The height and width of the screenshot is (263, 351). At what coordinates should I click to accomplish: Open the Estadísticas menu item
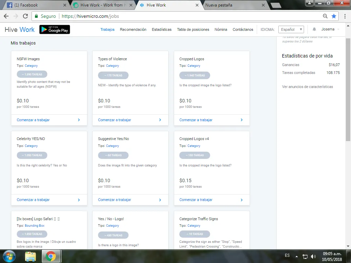(x=162, y=29)
